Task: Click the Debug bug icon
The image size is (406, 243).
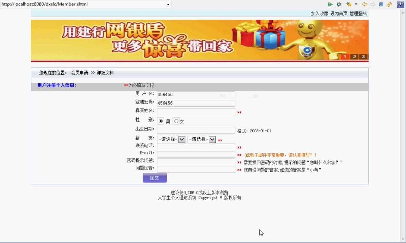Action: click(x=339, y=4)
